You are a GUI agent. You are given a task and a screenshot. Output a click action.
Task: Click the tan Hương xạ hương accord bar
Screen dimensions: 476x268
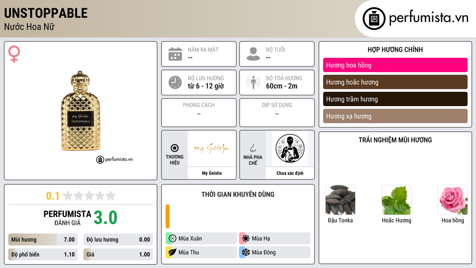pos(395,116)
